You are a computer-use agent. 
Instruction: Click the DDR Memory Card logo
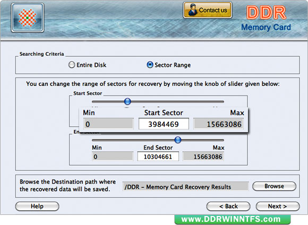(x=266, y=18)
